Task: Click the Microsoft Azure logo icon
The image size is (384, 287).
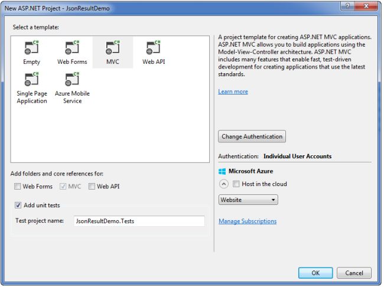Action: [x=222, y=171]
